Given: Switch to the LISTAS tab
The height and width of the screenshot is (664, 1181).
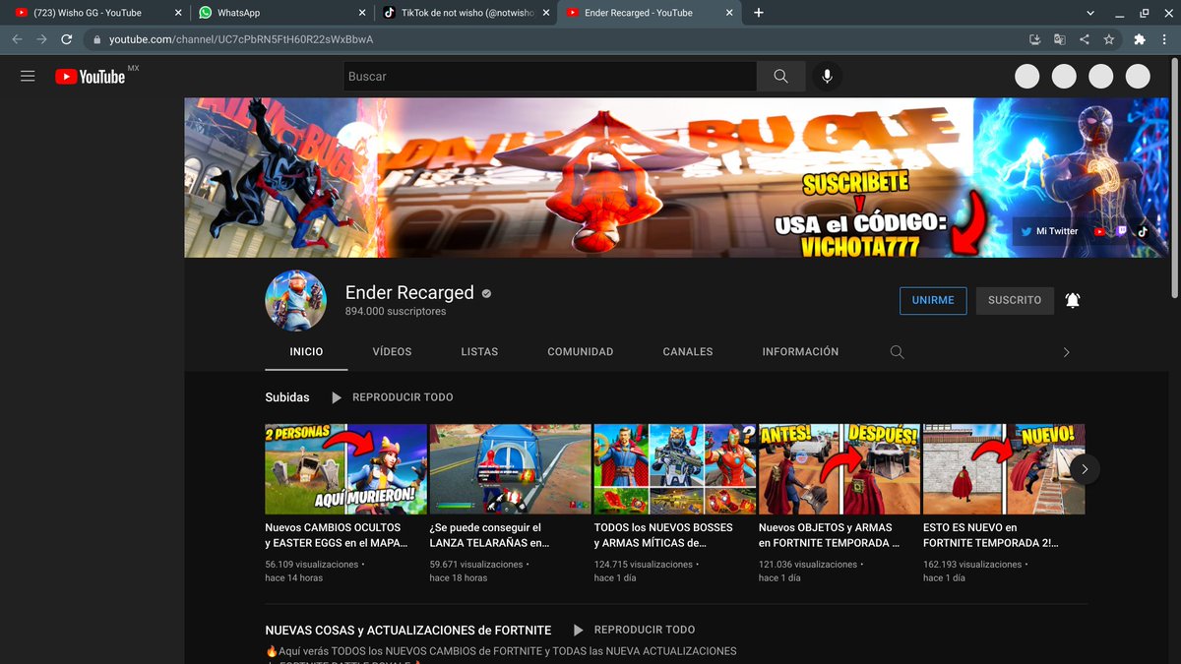Looking at the screenshot, I should point(479,351).
